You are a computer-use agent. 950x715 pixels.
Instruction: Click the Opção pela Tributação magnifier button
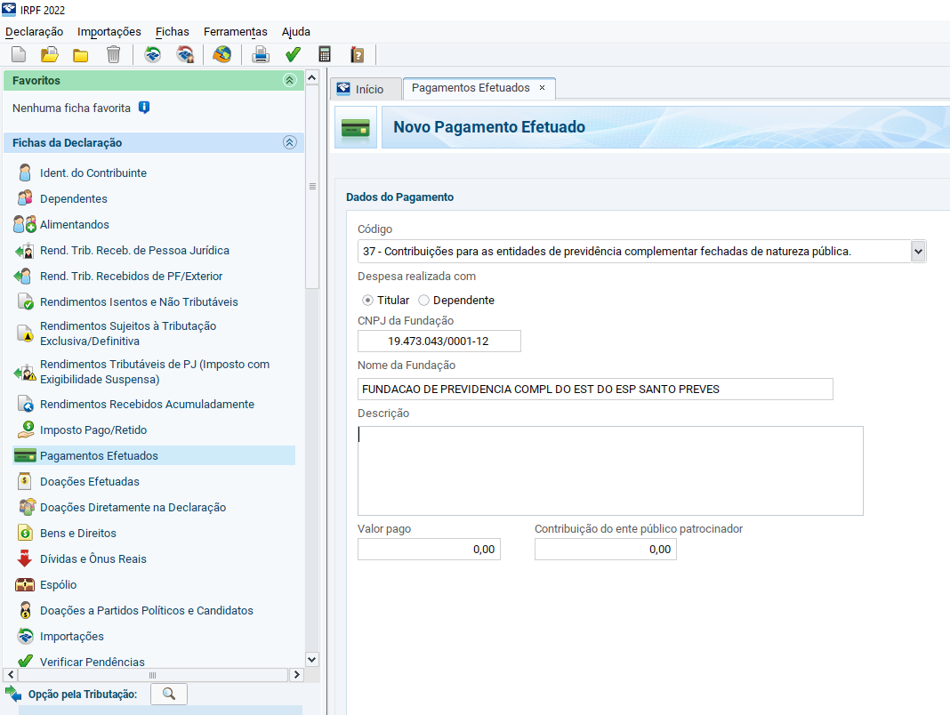(169, 694)
